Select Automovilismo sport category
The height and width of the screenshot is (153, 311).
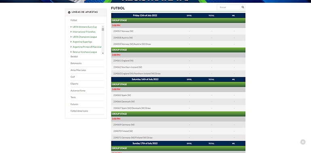78,91
